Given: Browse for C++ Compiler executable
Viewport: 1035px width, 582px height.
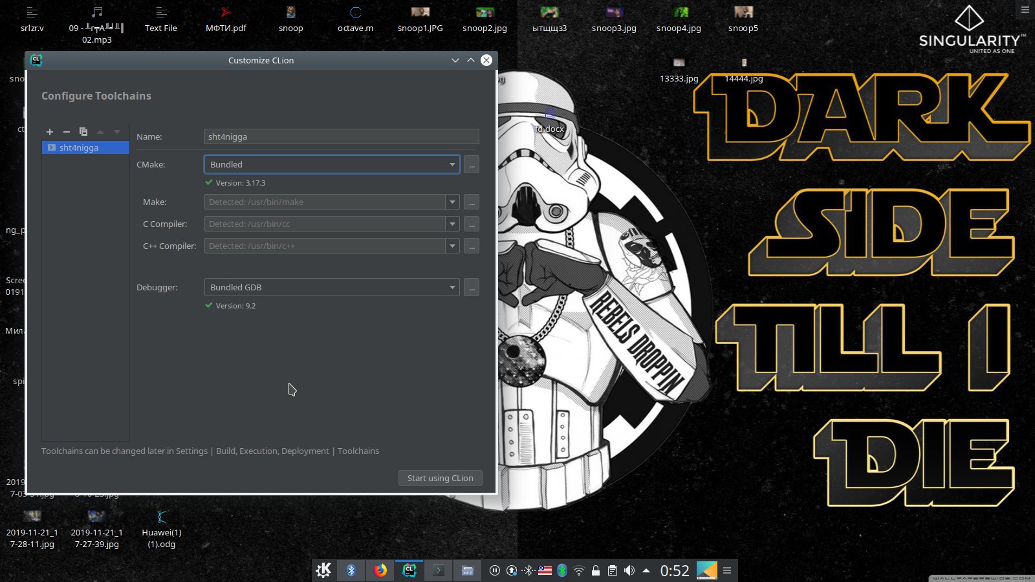Looking at the screenshot, I should [472, 246].
